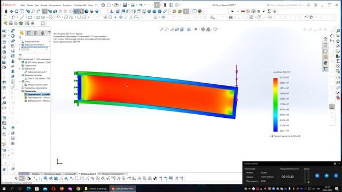Select Перемещение1 result plot

tap(37, 98)
